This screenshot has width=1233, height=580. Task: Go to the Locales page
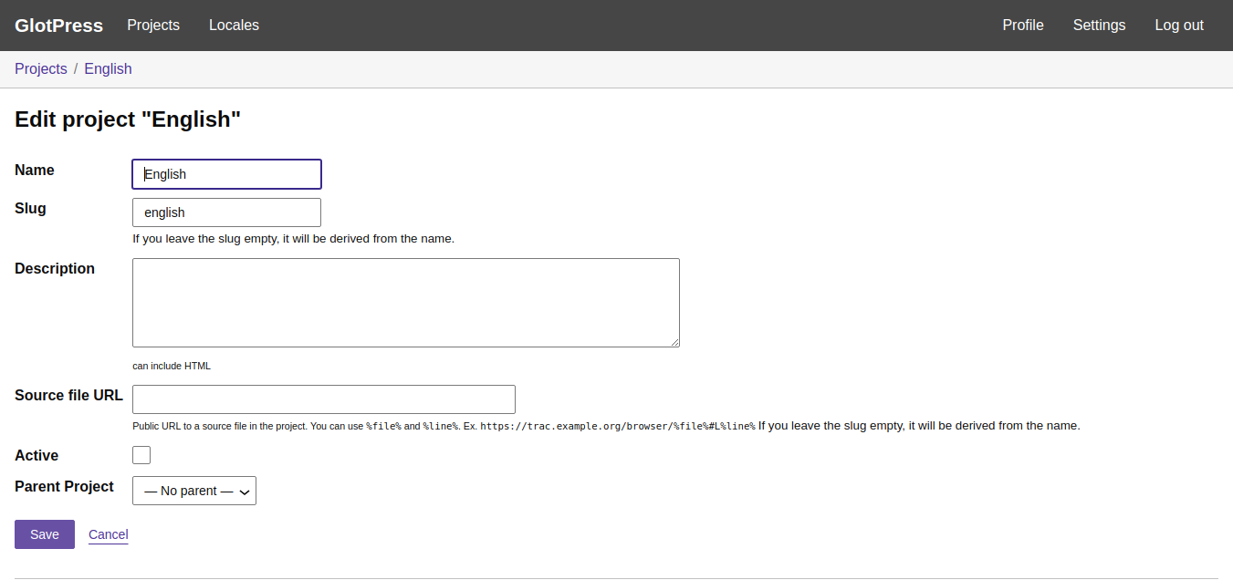tap(234, 26)
